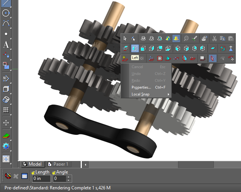This screenshot has height=192, width=241.
Task: Choose the Circle drawing tool
Action: 6,13
